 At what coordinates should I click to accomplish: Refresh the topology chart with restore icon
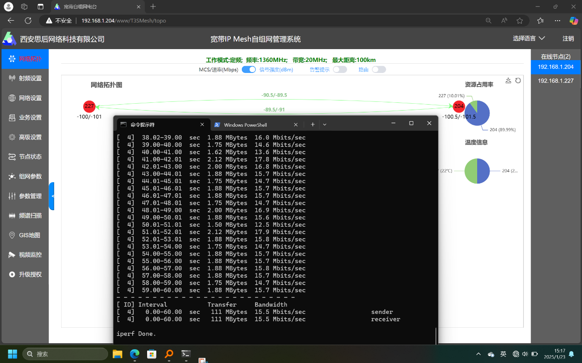click(518, 81)
